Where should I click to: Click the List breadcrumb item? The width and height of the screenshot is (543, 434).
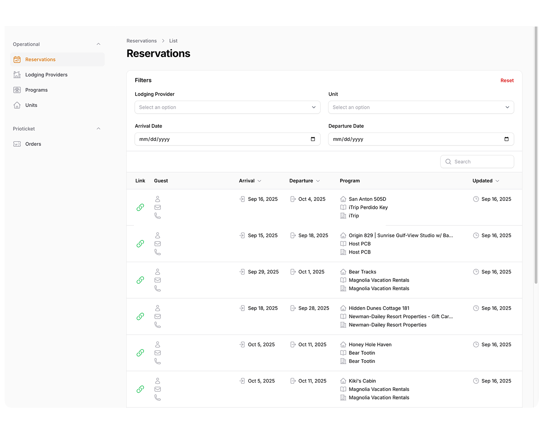click(x=173, y=41)
